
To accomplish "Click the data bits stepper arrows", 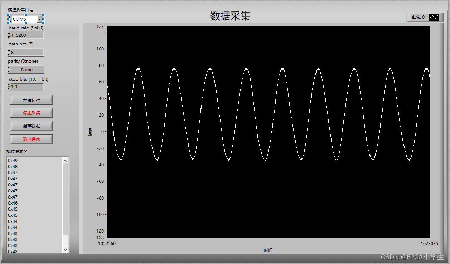I will tap(9, 53).
